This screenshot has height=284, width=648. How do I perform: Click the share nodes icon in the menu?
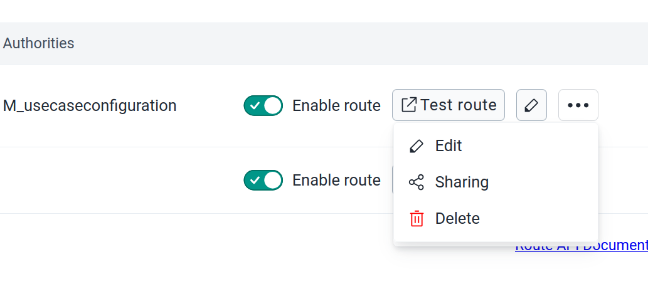pos(416,182)
